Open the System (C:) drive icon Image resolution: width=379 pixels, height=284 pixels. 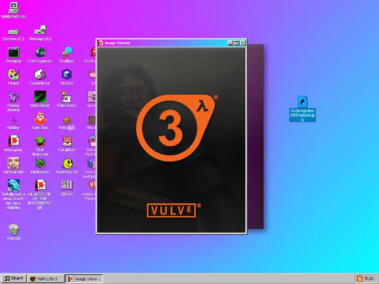[x=14, y=32]
